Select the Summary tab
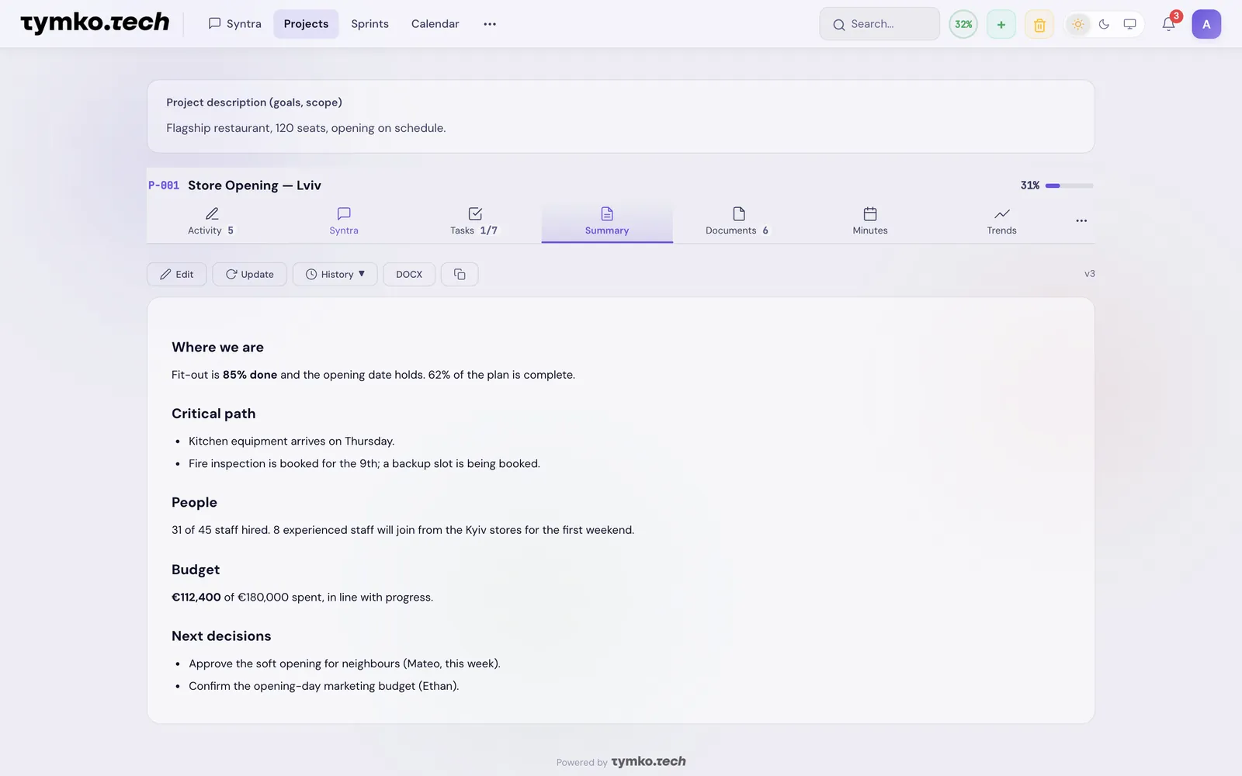 click(x=607, y=221)
